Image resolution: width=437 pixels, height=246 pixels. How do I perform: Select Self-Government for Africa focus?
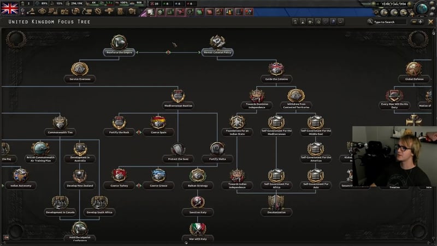[276, 179]
